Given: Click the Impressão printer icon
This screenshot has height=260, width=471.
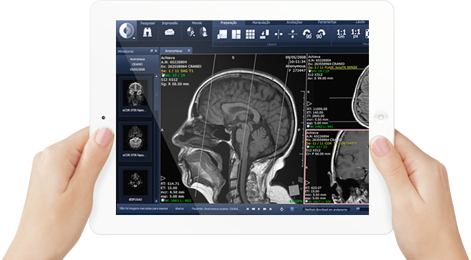Looking at the screenshot, I should (170, 32).
